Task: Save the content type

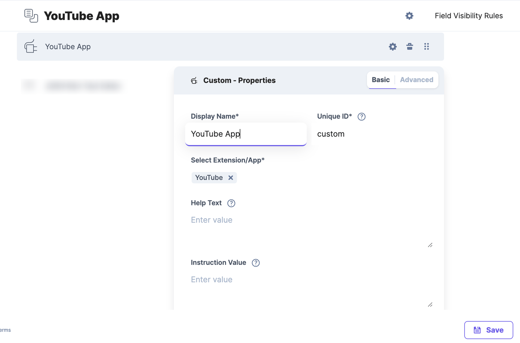Action: [488, 330]
